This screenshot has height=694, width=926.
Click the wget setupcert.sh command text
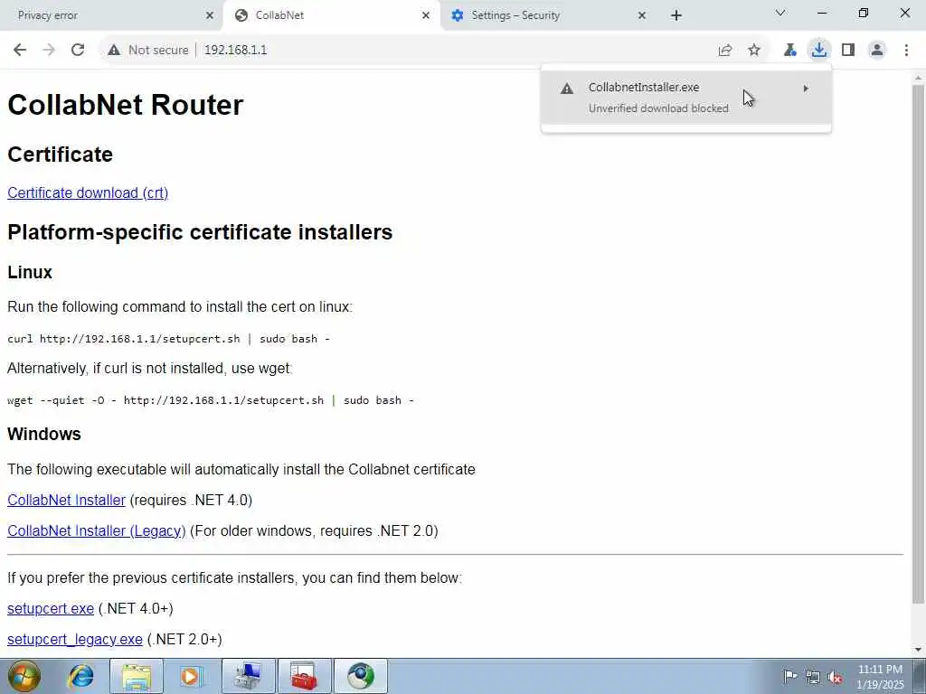coord(210,400)
